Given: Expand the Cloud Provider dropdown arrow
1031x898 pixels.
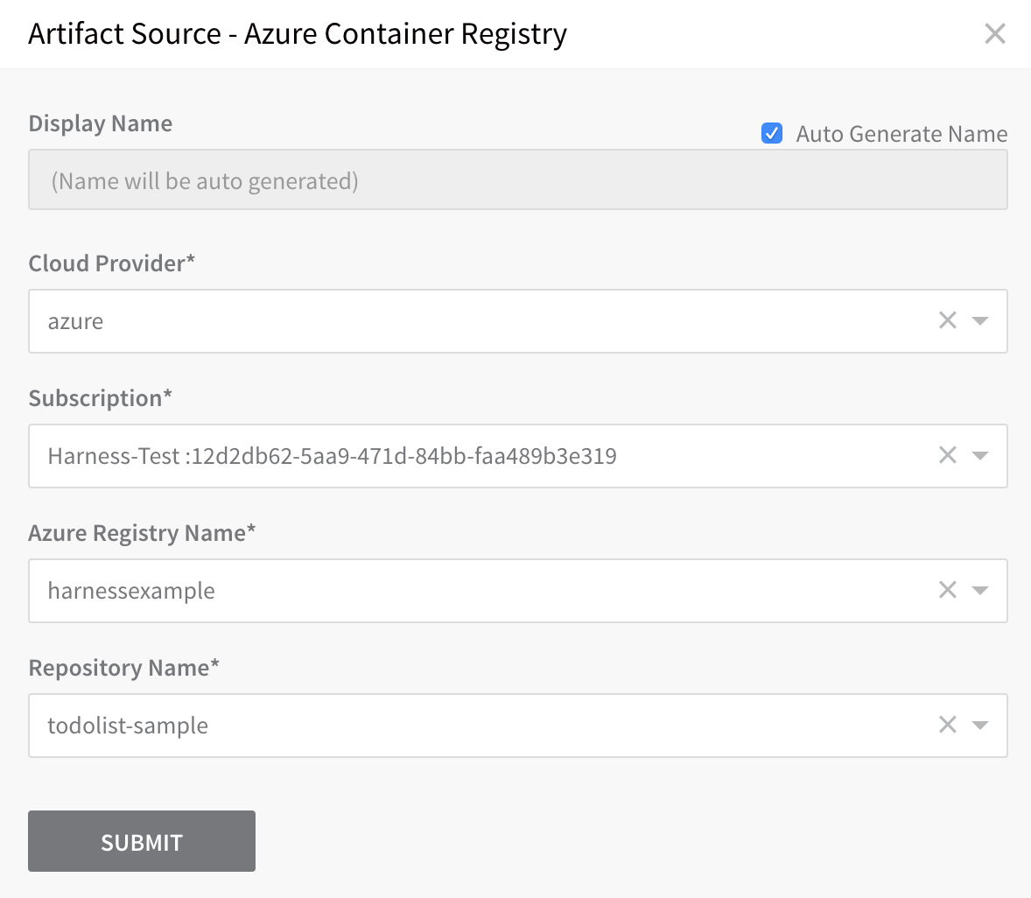Looking at the screenshot, I should 980,321.
